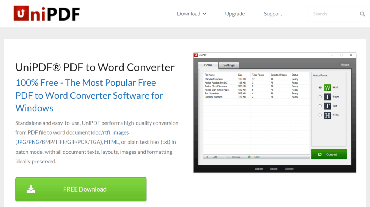Click the UniPDF logo in header

(x=47, y=13)
